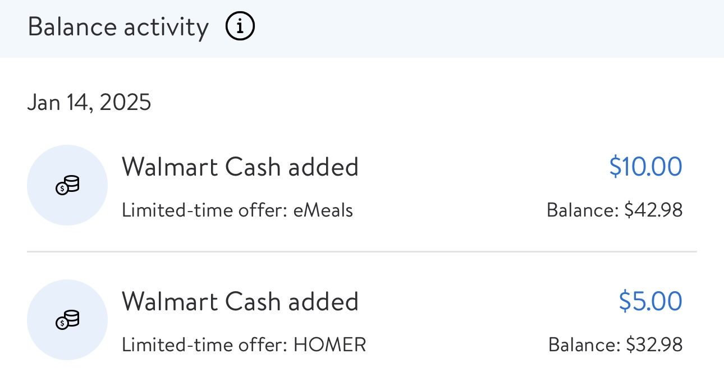Select the $10.00 amount
Screen dimensions: 724x381
[x=645, y=167]
